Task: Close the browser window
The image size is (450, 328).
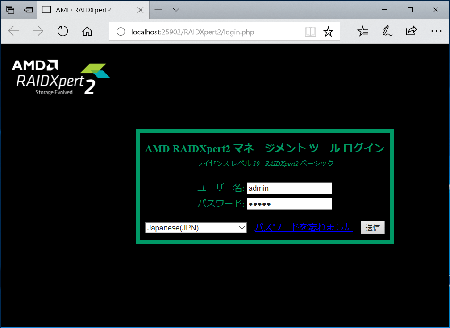Action: [435, 10]
